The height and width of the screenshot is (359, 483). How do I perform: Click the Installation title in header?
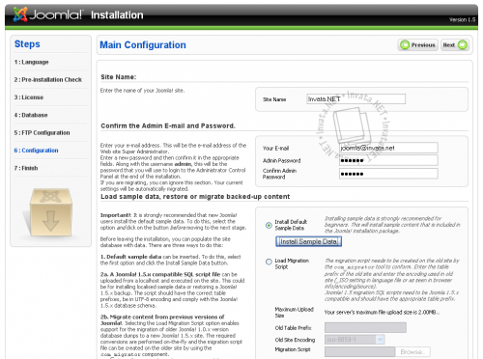click(117, 15)
